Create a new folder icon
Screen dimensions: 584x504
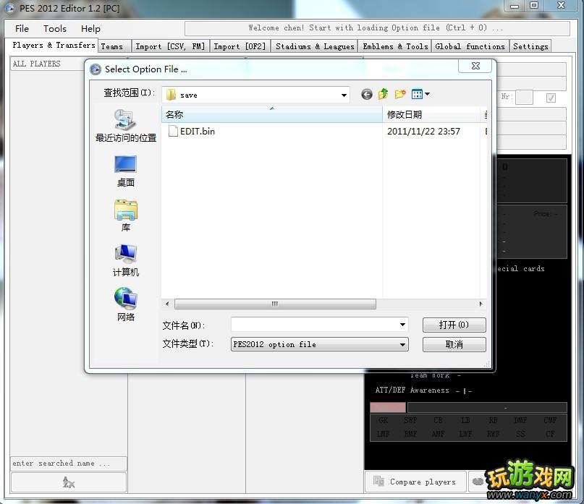point(400,94)
